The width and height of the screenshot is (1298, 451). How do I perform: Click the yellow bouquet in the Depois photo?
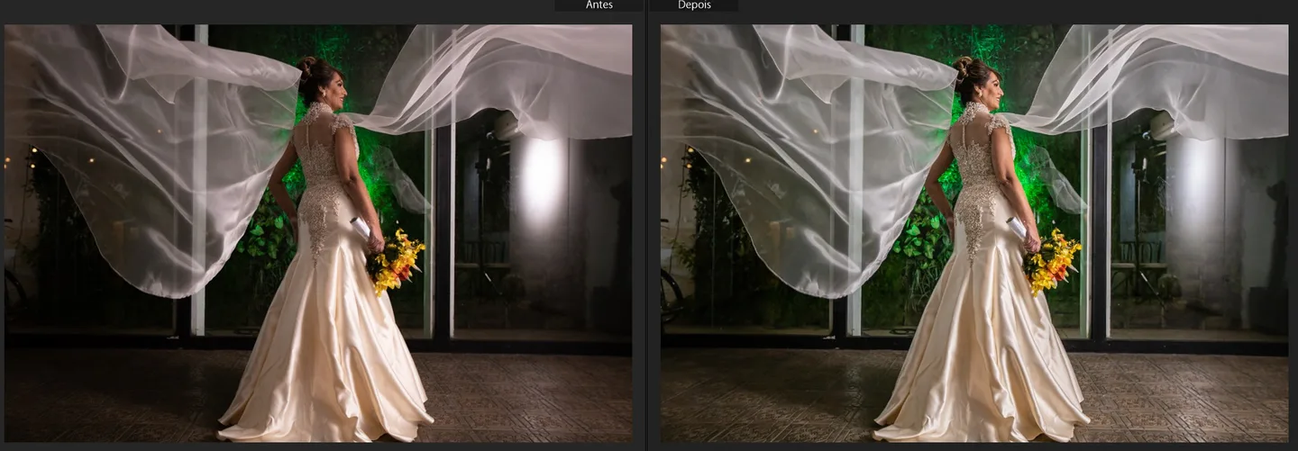1053,261
